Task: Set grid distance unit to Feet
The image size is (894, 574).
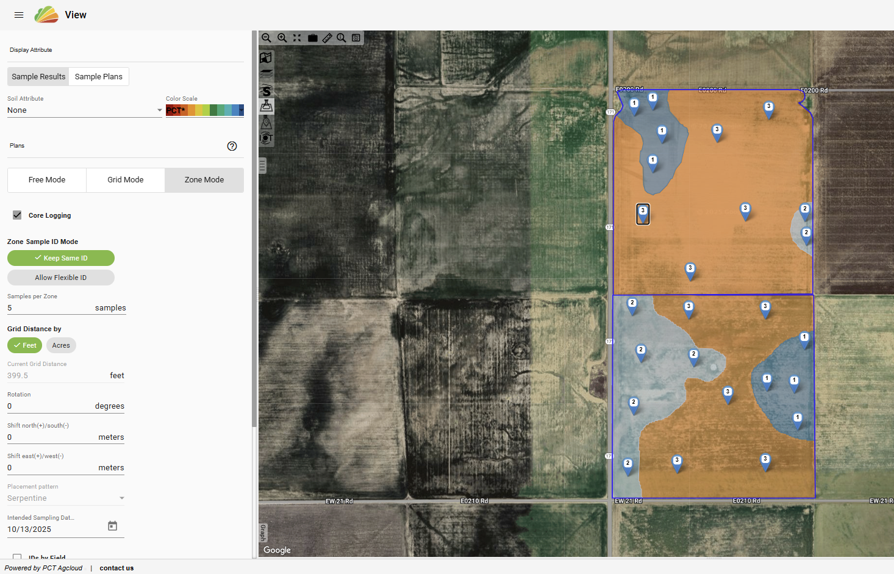Action: (25, 345)
